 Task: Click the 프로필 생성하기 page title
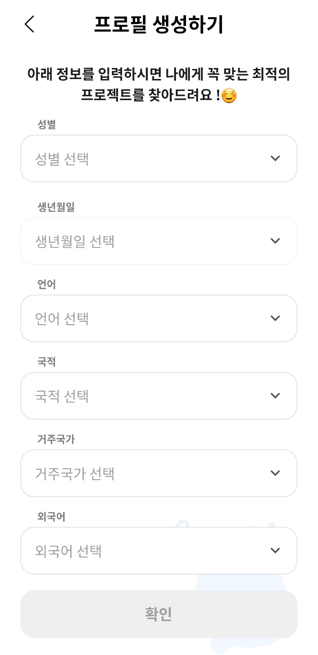[159, 24]
